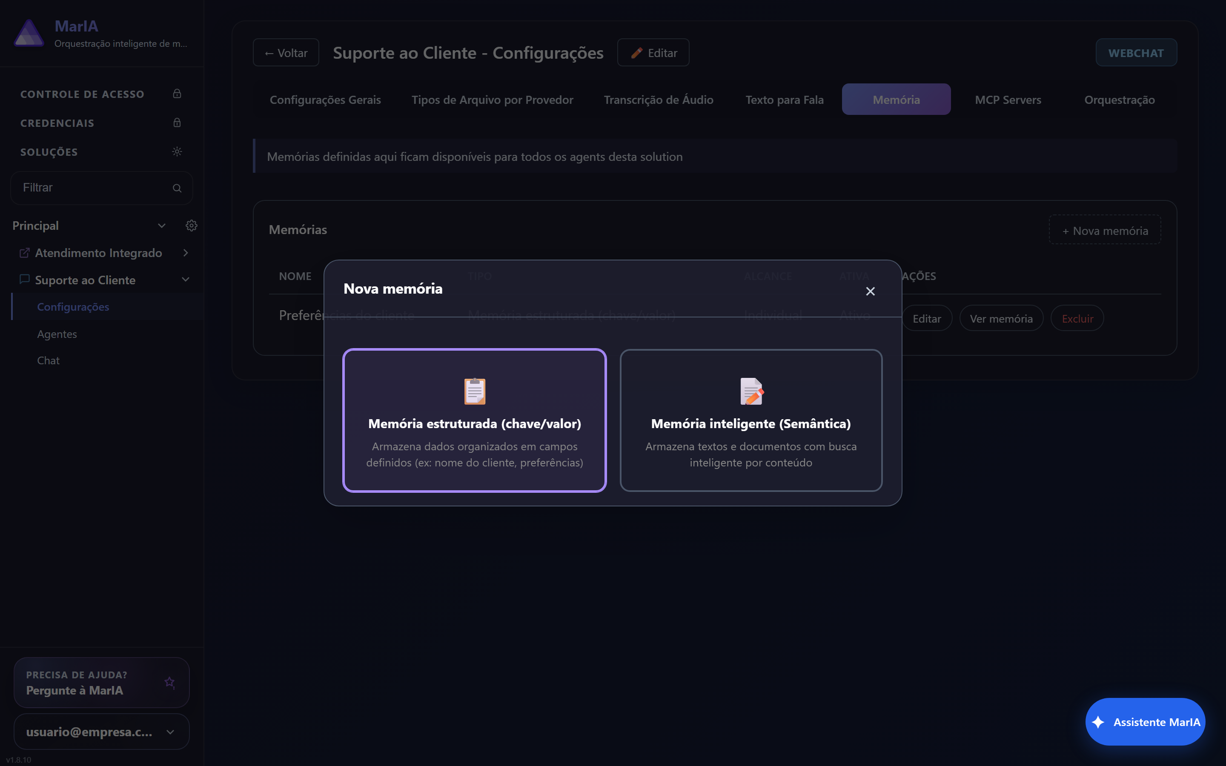
Task: Switch to Configurações Gerais tab
Action: click(325, 100)
